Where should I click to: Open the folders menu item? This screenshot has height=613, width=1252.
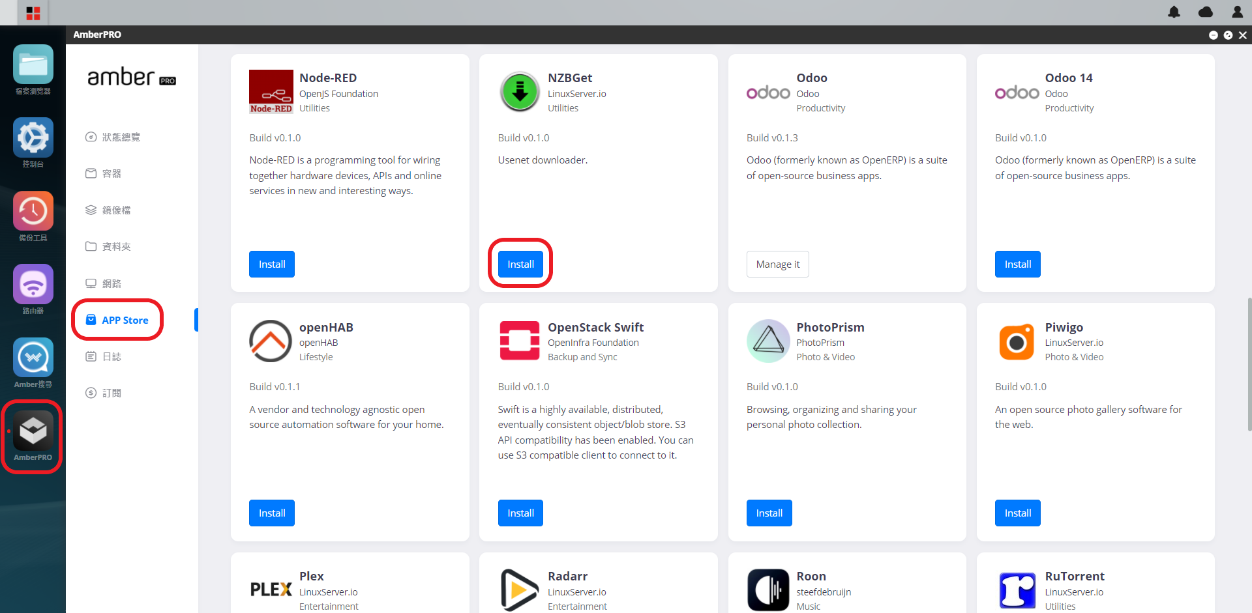(x=108, y=246)
